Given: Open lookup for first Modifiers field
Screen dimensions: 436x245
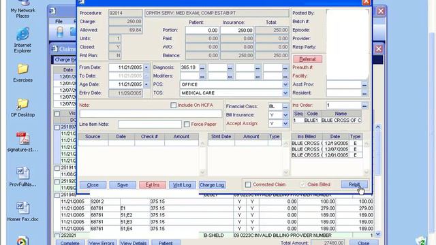Looking at the screenshot, I should tap(202, 76).
